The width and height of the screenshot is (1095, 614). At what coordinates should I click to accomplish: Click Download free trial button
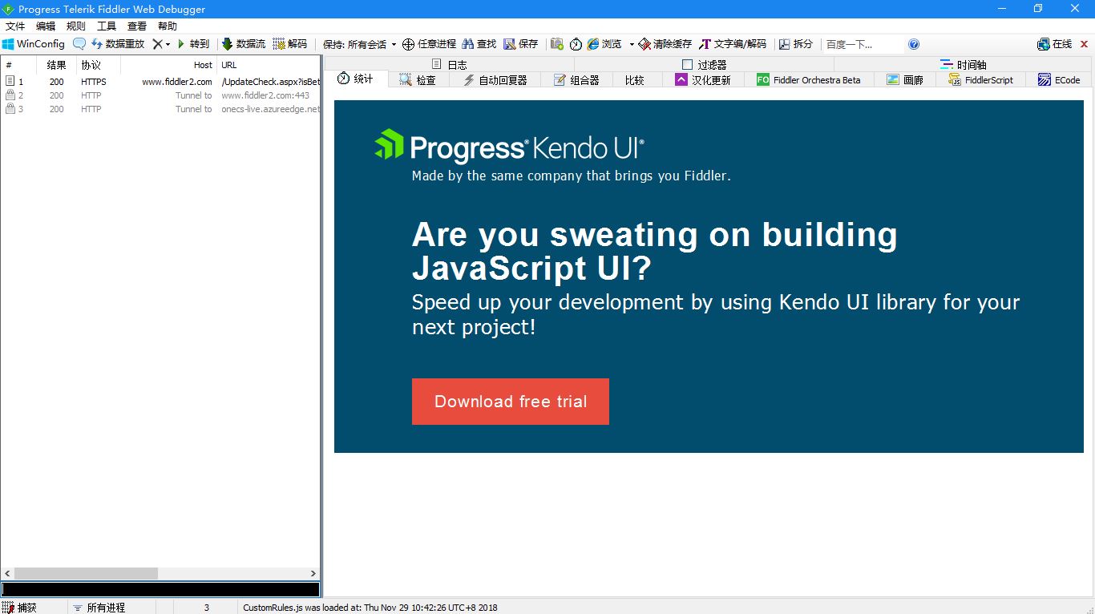[511, 402]
